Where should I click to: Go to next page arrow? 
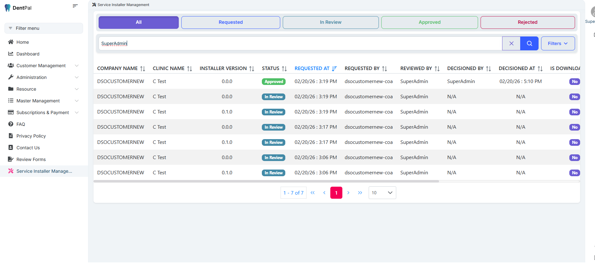tap(348, 193)
